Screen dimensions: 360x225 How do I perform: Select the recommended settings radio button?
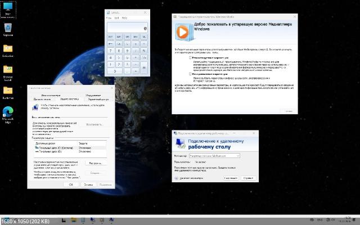coord(190,57)
